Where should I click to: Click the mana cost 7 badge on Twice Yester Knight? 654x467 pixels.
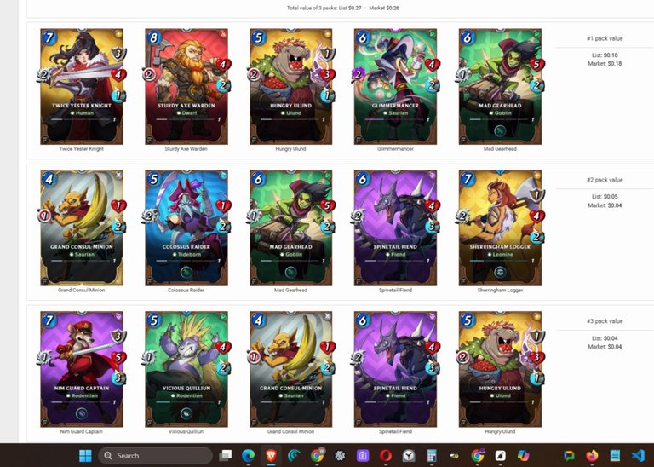[49, 38]
